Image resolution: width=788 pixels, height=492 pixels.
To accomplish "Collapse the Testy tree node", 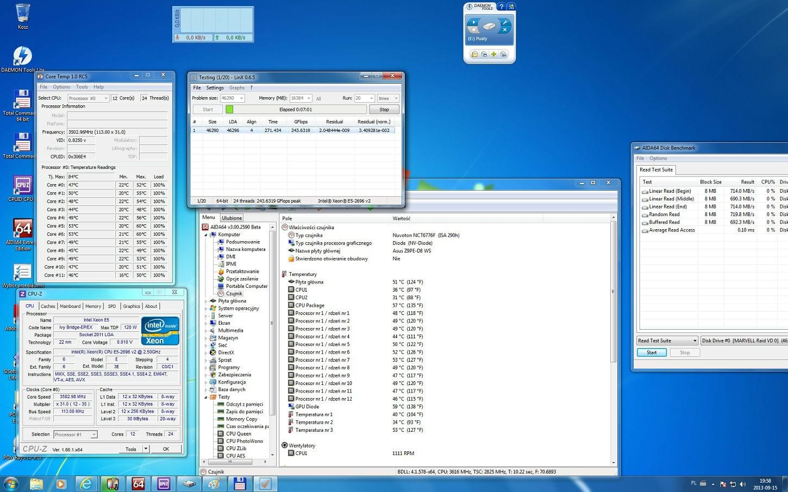I will coord(206,397).
